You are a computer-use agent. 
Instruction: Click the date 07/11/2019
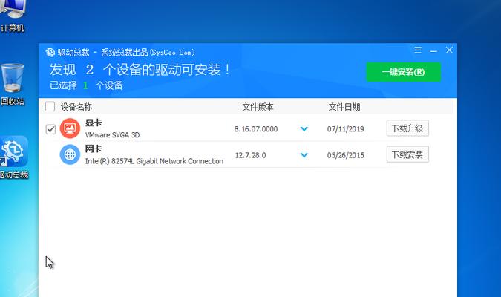(345, 129)
